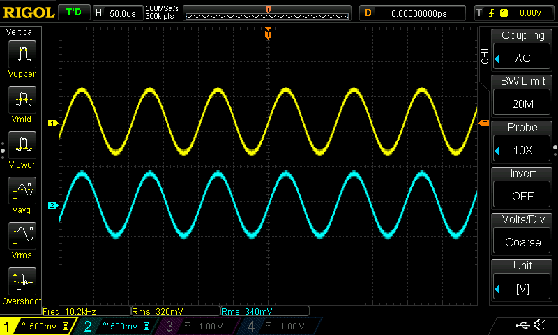Select the Vmid measurement icon
Image resolution: width=558 pixels, height=335 pixels.
click(21, 100)
